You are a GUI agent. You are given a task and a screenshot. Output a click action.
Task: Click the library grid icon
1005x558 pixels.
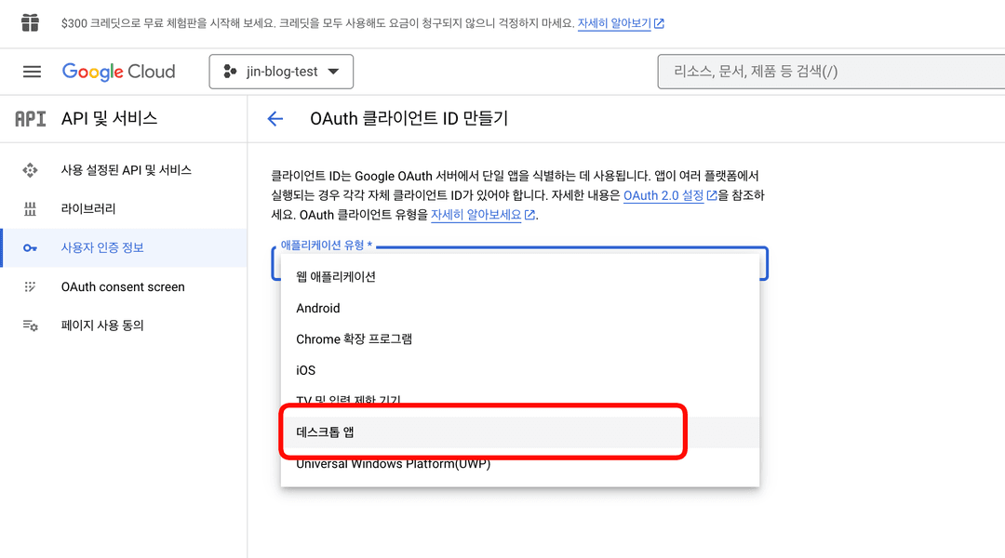[x=30, y=209]
